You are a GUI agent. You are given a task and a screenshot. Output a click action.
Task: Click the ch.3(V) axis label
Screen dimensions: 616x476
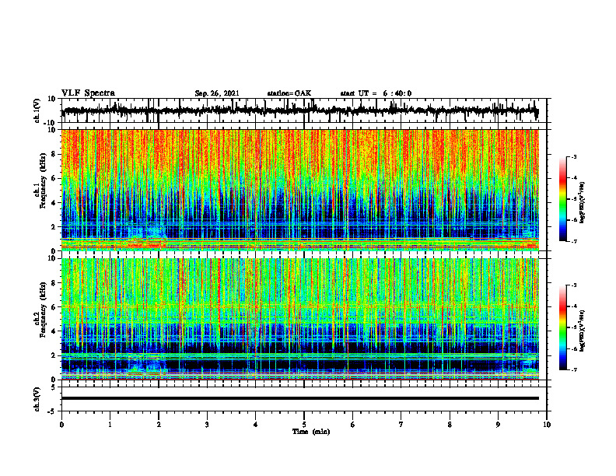click(x=37, y=399)
